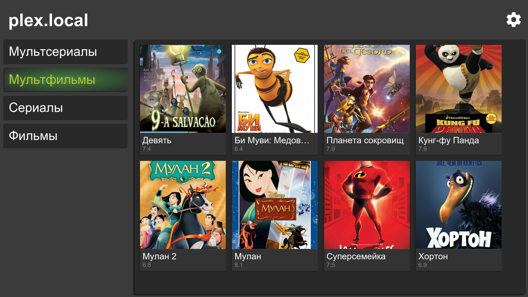Click the Хортон title label
The image size is (528, 297).
point(433,257)
